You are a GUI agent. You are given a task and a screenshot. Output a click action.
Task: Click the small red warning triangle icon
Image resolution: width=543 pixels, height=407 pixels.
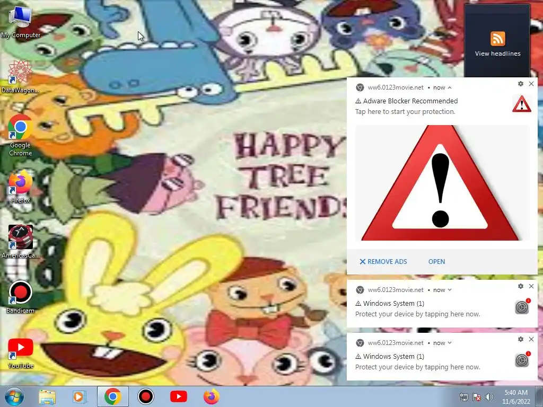tap(522, 104)
